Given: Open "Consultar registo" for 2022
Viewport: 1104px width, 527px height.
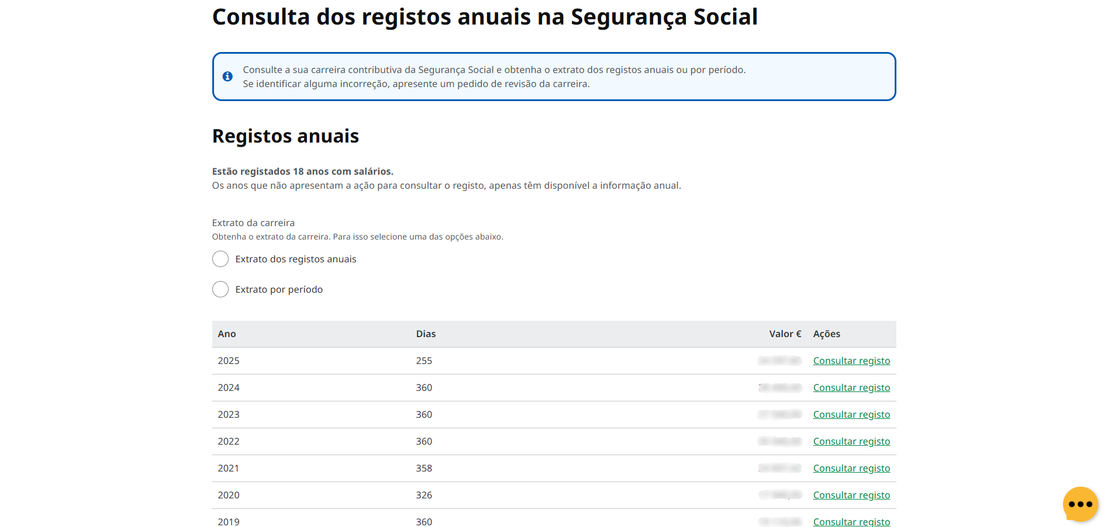Looking at the screenshot, I should pyautogui.click(x=851, y=441).
